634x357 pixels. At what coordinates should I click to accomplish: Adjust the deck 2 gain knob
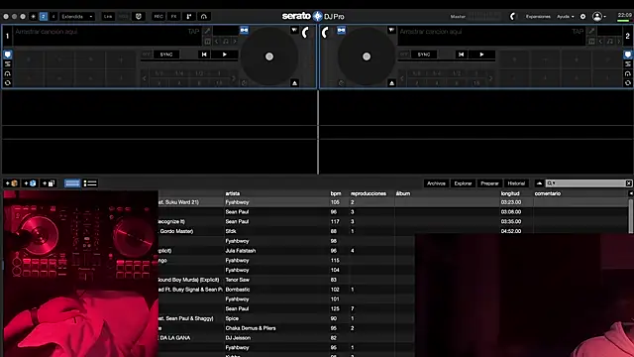(326, 33)
